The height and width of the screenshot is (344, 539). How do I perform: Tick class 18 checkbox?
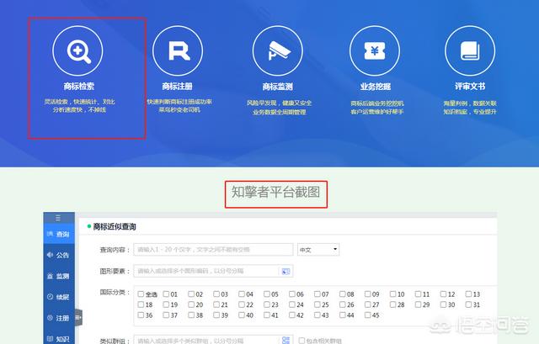(x=141, y=304)
